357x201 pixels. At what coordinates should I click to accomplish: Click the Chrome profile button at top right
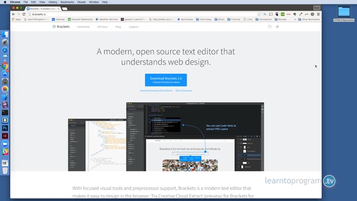(317, 8)
